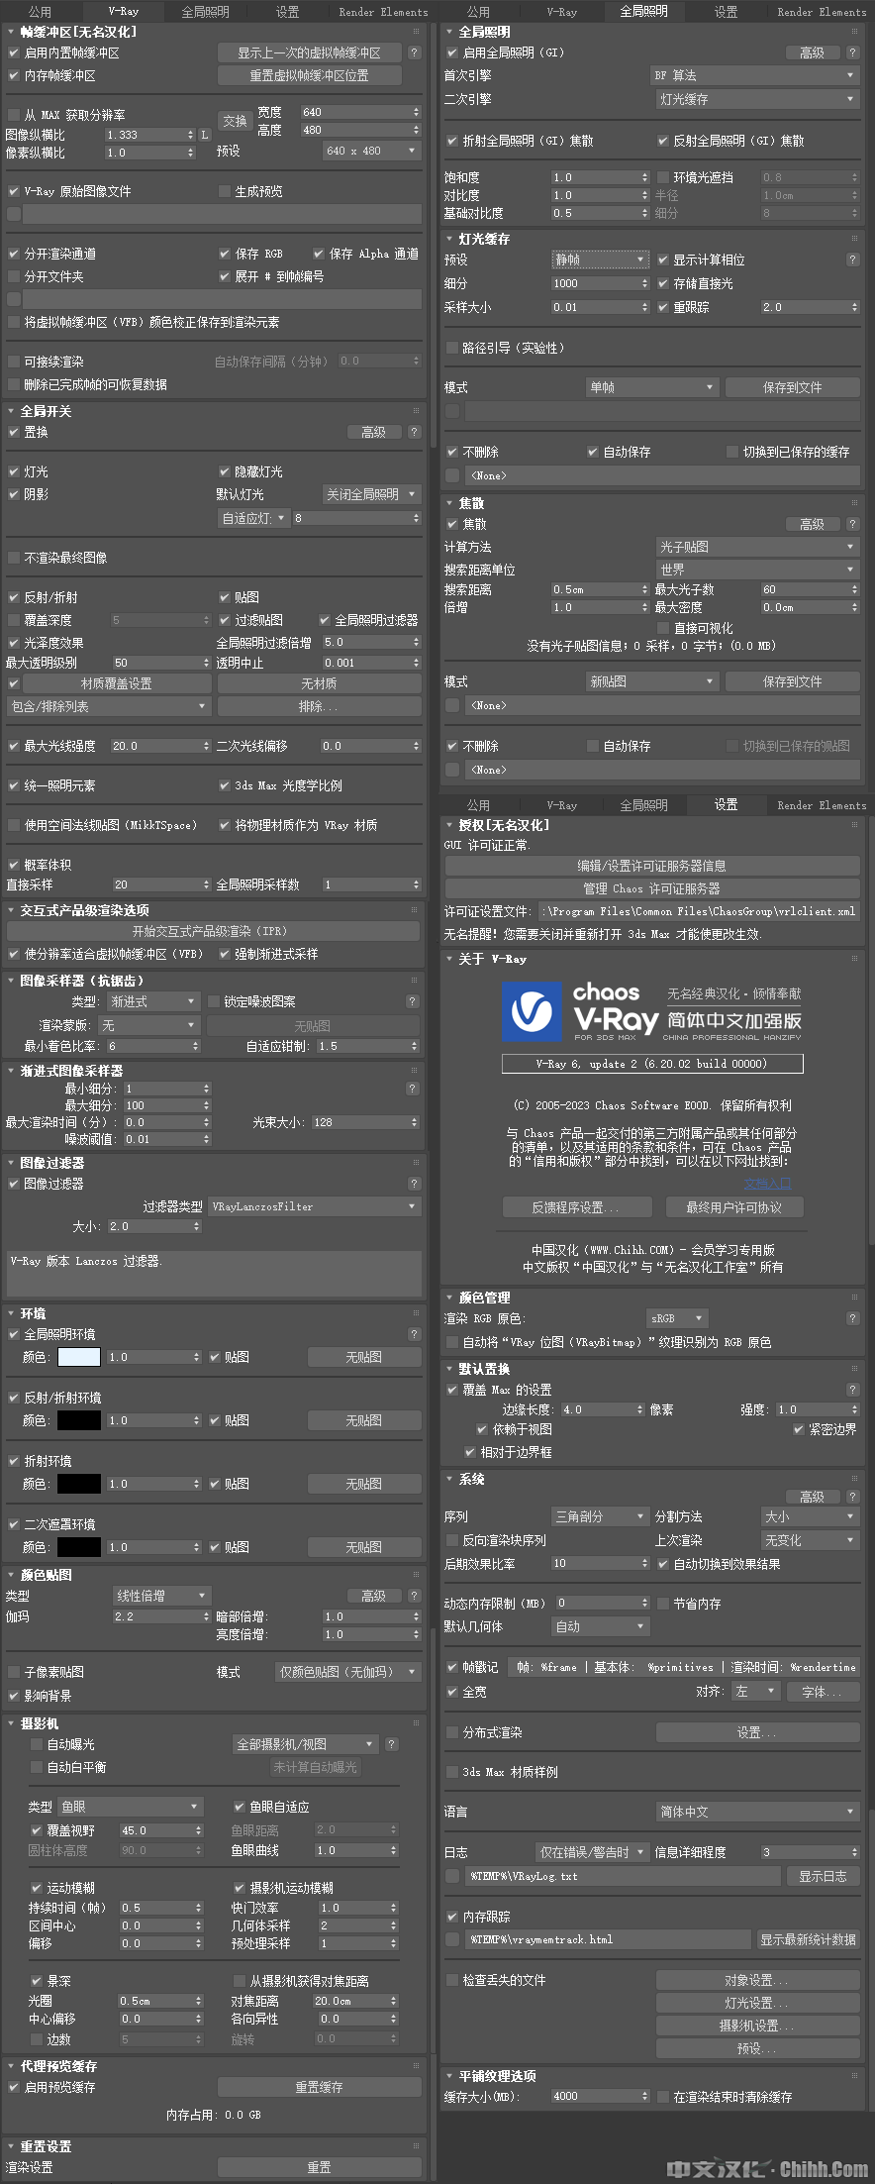875x2184 pixels.
Task: Click the help icon in 图像采样器 rollout
Action: [413, 1001]
